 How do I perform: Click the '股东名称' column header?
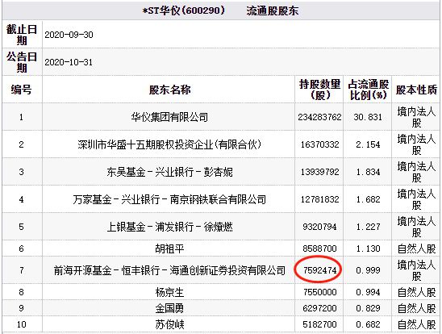(169, 90)
